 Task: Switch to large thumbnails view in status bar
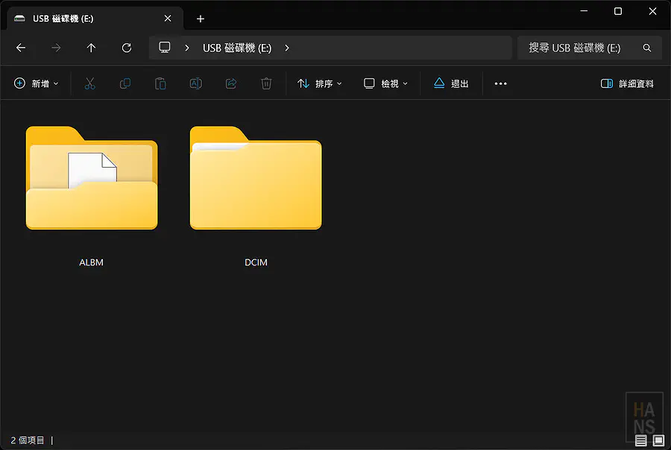tap(658, 441)
